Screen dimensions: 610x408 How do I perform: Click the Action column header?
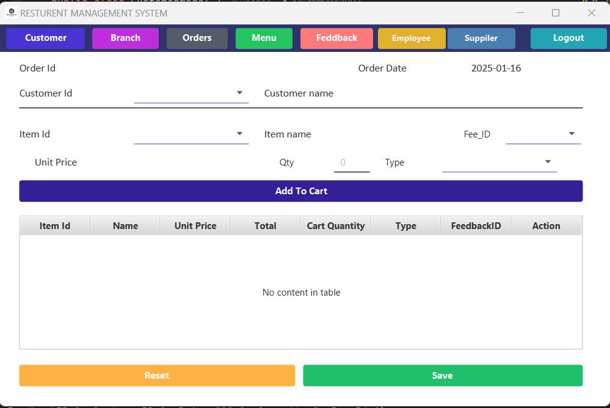click(546, 226)
